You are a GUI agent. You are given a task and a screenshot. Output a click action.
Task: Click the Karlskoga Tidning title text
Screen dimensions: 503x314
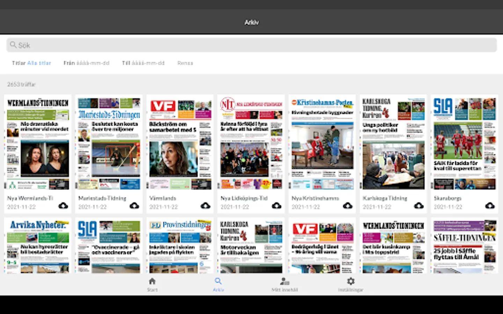385,198
